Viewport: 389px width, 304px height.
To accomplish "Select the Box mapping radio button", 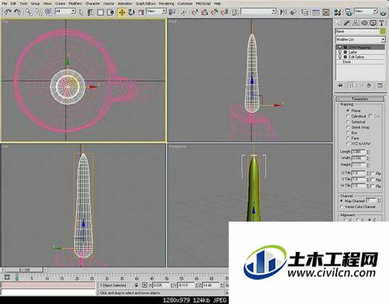I will 348,133.
